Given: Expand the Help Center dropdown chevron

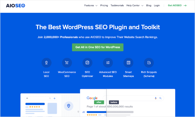Looking at the screenshot, I should 142,6.
